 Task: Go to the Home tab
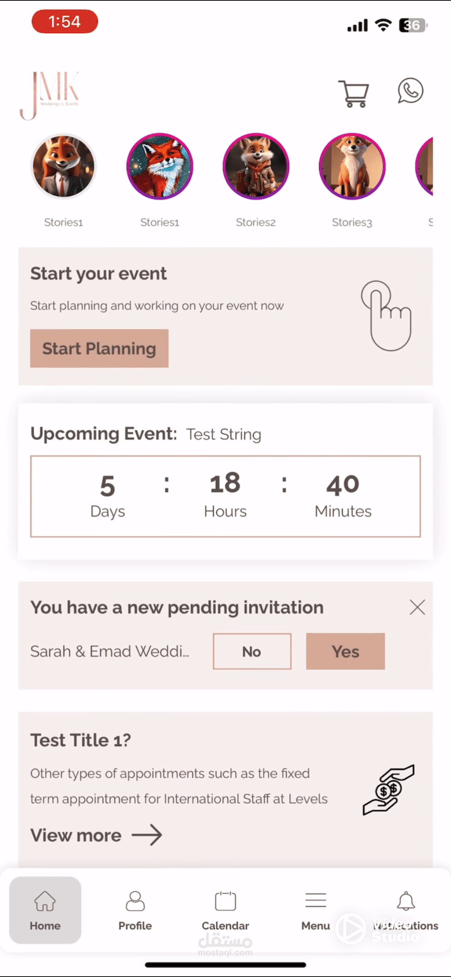click(x=45, y=909)
